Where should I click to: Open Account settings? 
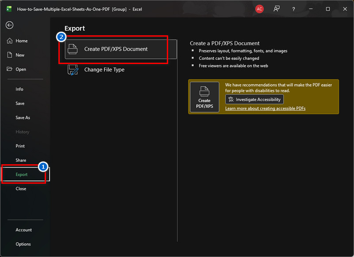click(x=24, y=230)
